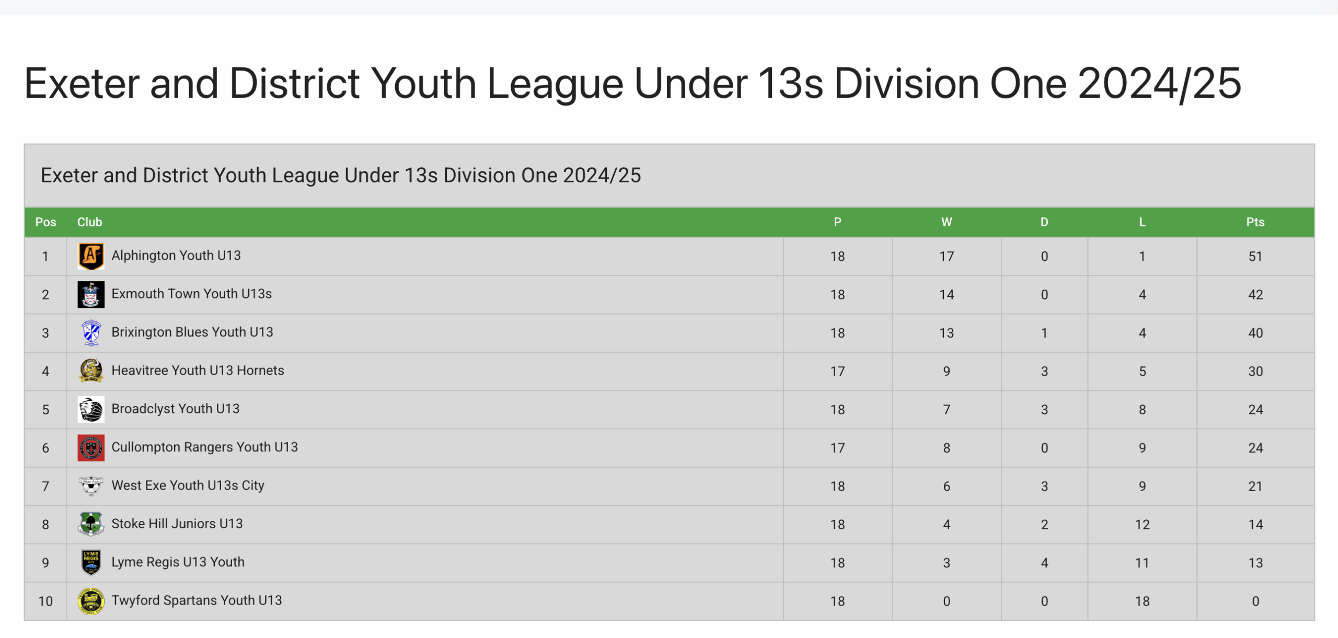
Task: Open Twyford Spartans Youth U13 link
Action: 197,600
